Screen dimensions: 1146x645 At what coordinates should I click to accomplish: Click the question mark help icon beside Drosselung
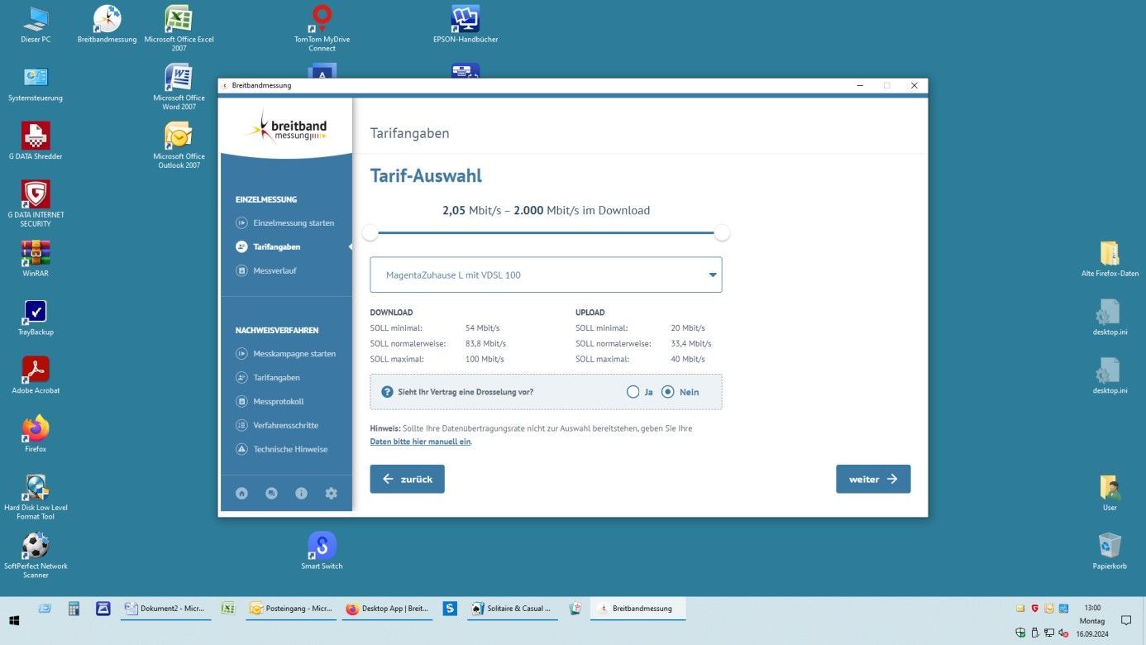(x=387, y=392)
